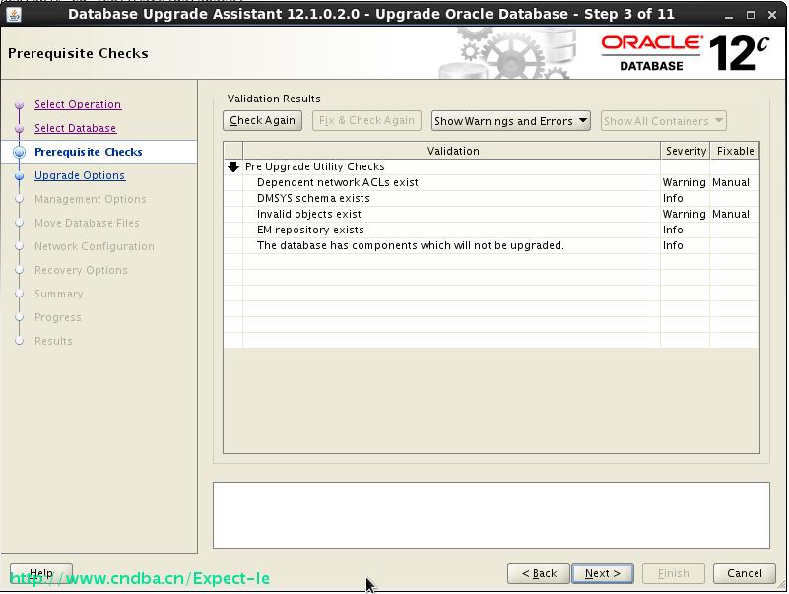Click the Results step
789x594 pixels.
tap(53, 341)
